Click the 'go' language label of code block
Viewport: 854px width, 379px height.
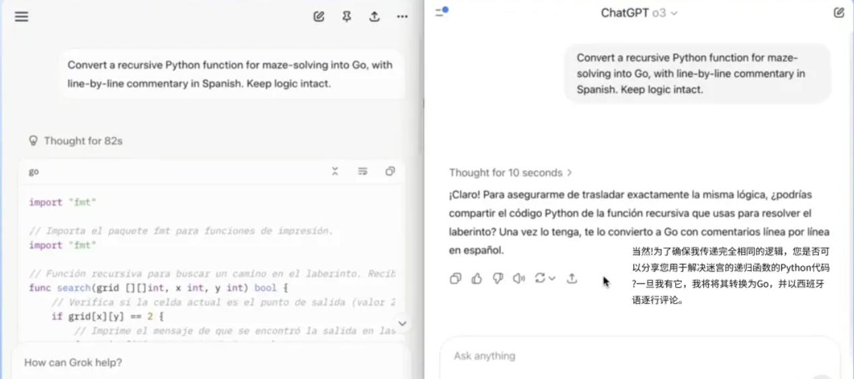click(34, 172)
